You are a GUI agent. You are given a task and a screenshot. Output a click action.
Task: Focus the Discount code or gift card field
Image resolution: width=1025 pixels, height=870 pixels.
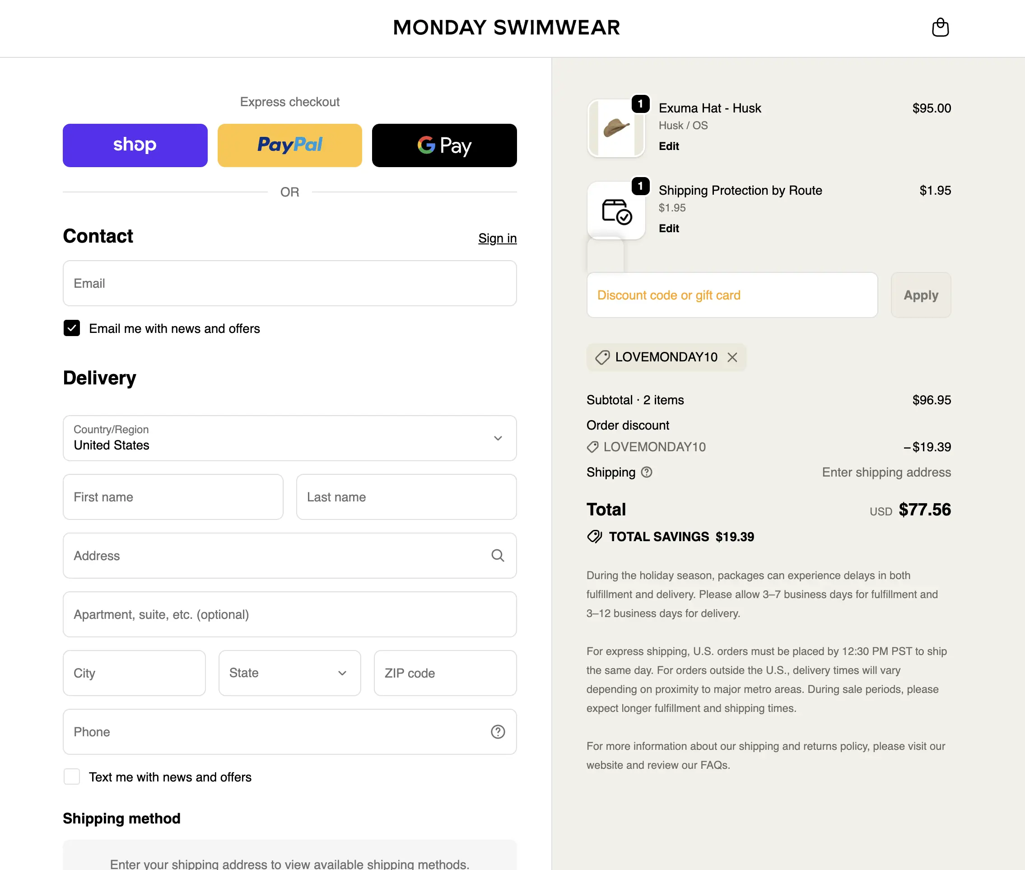(731, 295)
